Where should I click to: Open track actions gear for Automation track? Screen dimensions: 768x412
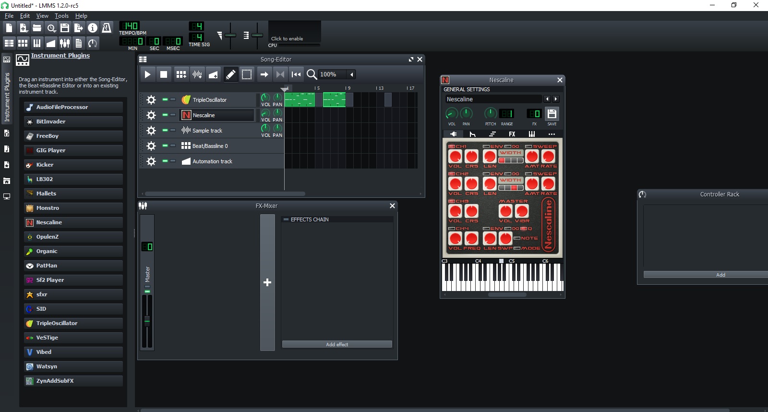coord(151,161)
